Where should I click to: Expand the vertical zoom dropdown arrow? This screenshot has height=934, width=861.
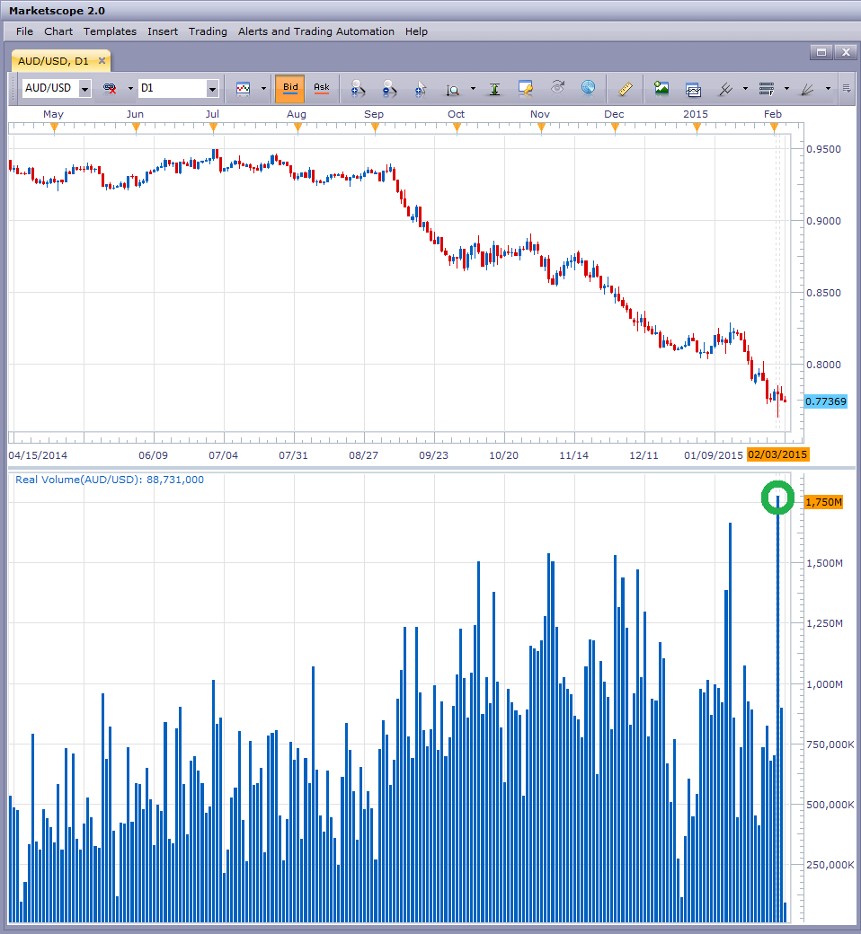474,89
